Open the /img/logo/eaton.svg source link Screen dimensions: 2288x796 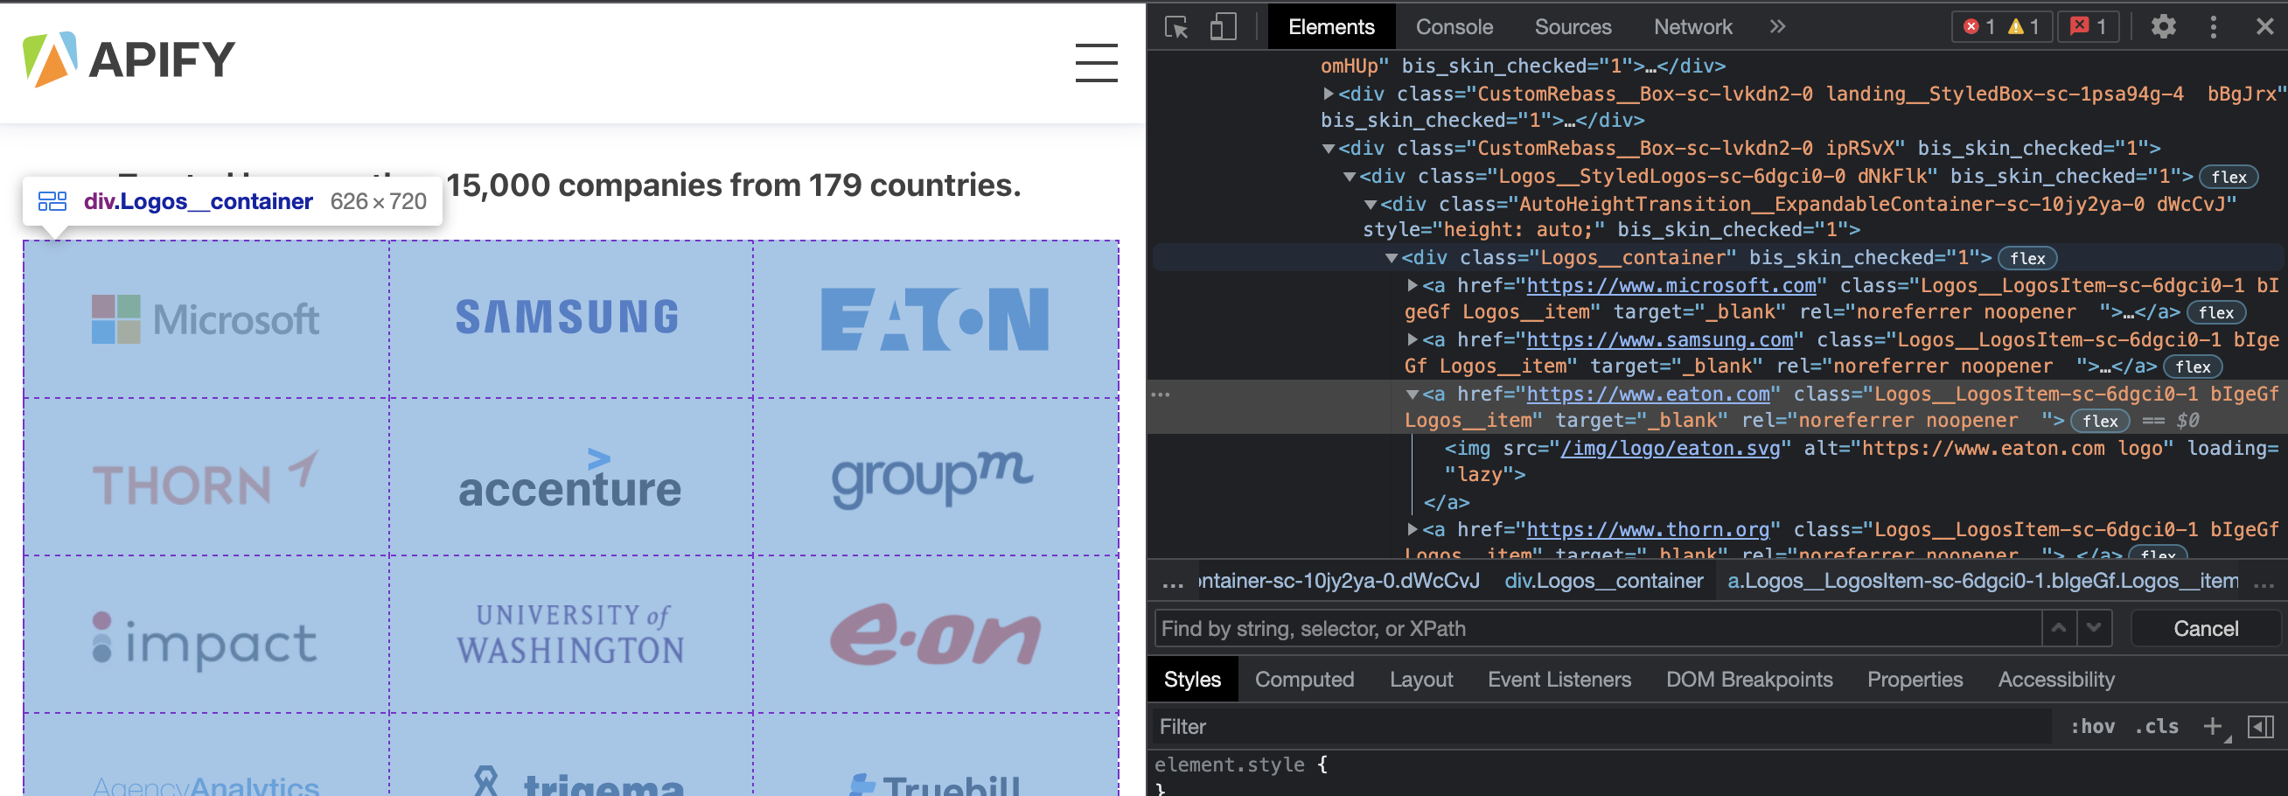[x=1670, y=449]
